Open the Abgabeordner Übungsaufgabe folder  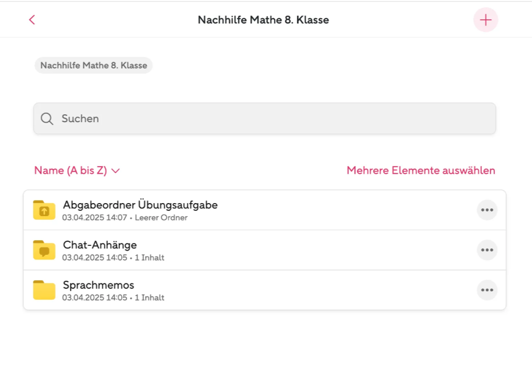point(264,210)
